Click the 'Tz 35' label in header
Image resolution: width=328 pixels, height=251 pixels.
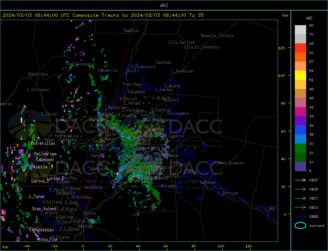(x=196, y=15)
